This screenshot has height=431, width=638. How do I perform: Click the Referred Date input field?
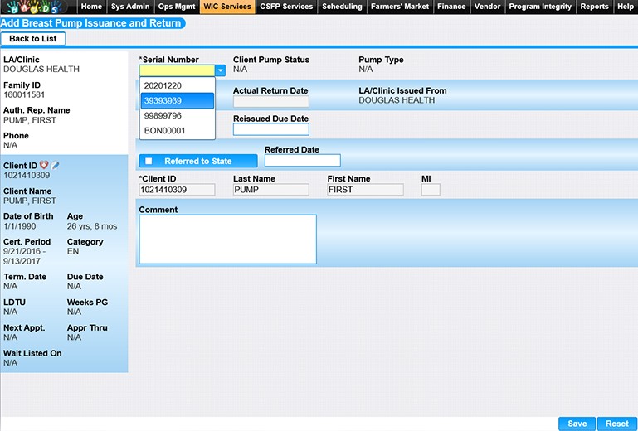click(x=302, y=161)
